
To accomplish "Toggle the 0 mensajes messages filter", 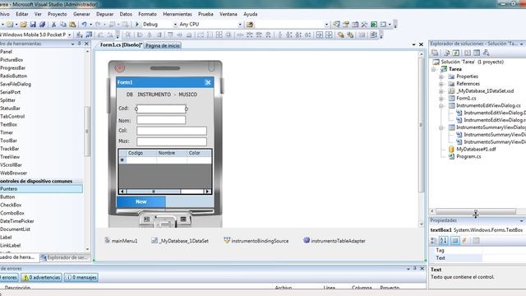I will (81, 278).
